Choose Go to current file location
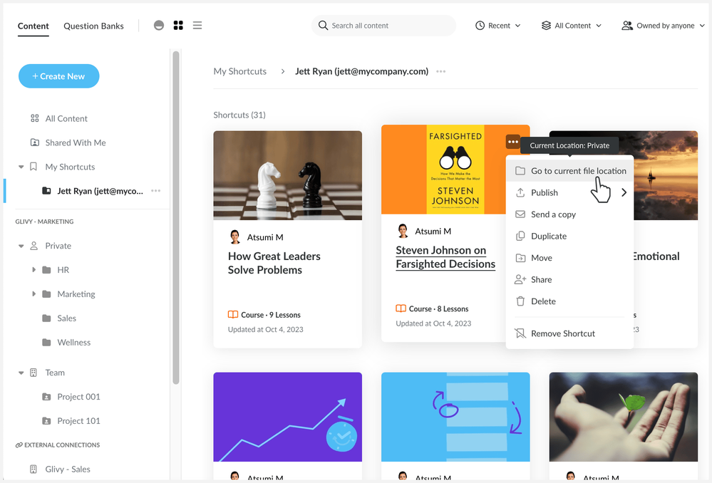Screen dimensions: 712x483 click(x=570, y=171)
